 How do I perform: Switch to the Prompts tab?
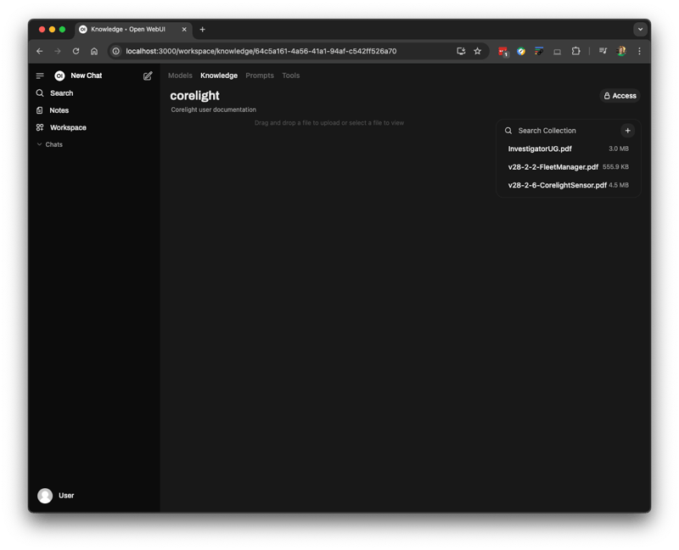[260, 76]
